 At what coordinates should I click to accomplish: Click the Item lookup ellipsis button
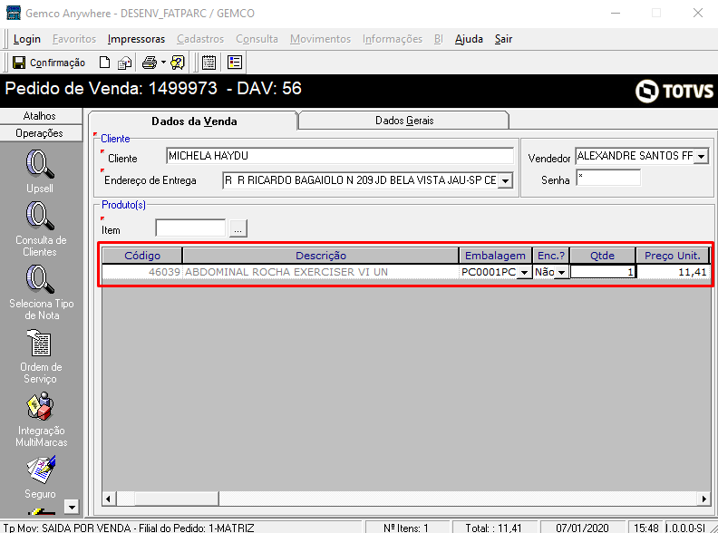click(x=238, y=228)
